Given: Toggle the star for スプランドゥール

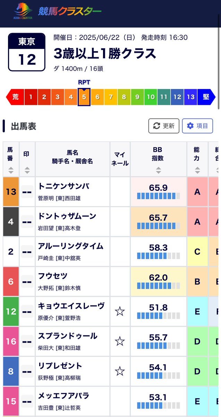Looking at the screenshot, I should pyautogui.click(x=120, y=341).
